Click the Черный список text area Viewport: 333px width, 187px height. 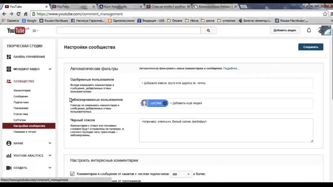tap(226, 130)
